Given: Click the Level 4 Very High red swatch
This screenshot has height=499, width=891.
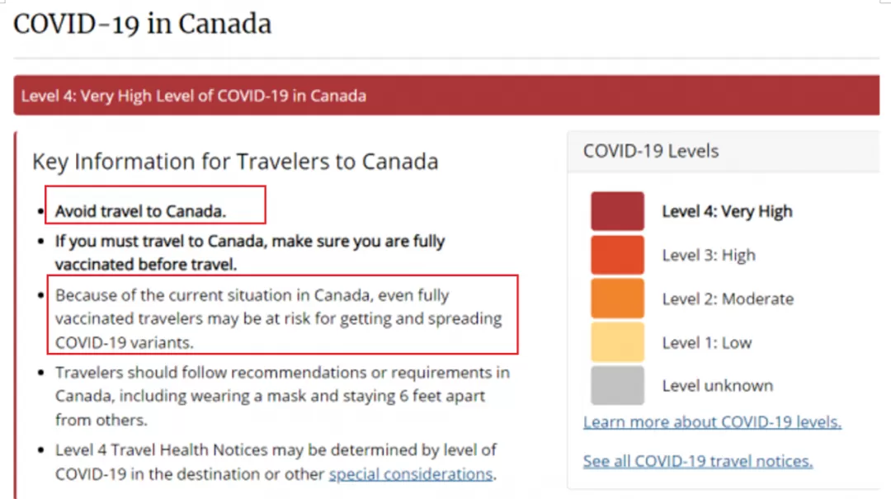Looking at the screenshot, I should pyautogui.click(x=617, y=211).
